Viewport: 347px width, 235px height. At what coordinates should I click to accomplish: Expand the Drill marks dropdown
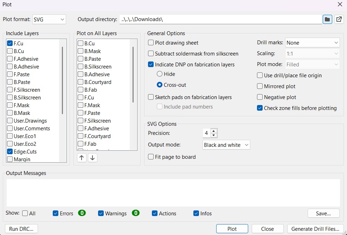tap(312, 43)
